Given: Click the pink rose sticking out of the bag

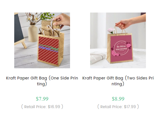Looking at the screenshot, I should tap(111, 30).
